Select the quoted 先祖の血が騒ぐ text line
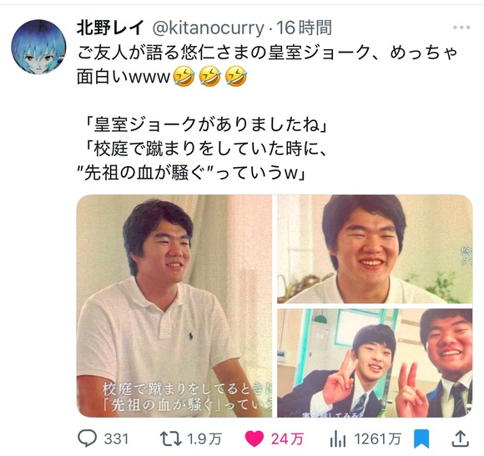484x456 pixels. (x=191, y=174)
